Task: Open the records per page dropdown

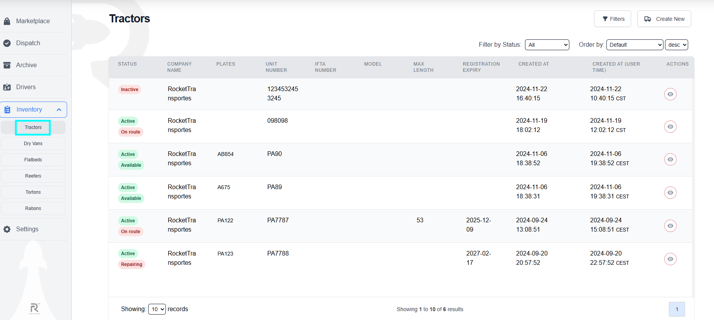Action: (x=157, y=309)
